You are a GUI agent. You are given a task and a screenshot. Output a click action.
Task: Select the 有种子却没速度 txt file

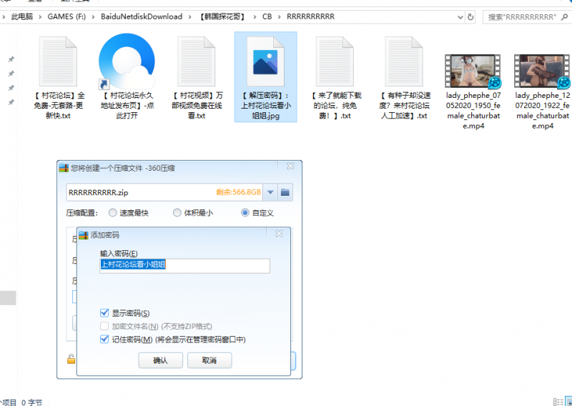click(x=404, y=62)
